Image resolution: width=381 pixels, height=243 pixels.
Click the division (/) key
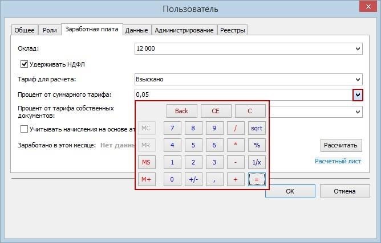pos(236,128)
